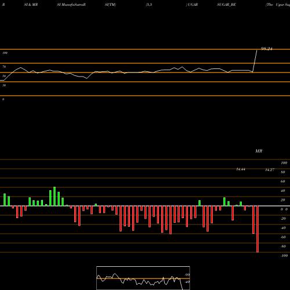The height and width of the screenshot is (290, 290).
Task: Click the ') UGAR' header text
Action: (x=192, y=5)
